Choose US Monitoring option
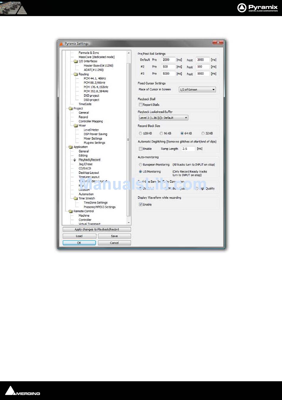Viewport: 282px width, 400px height. point(140,172)
